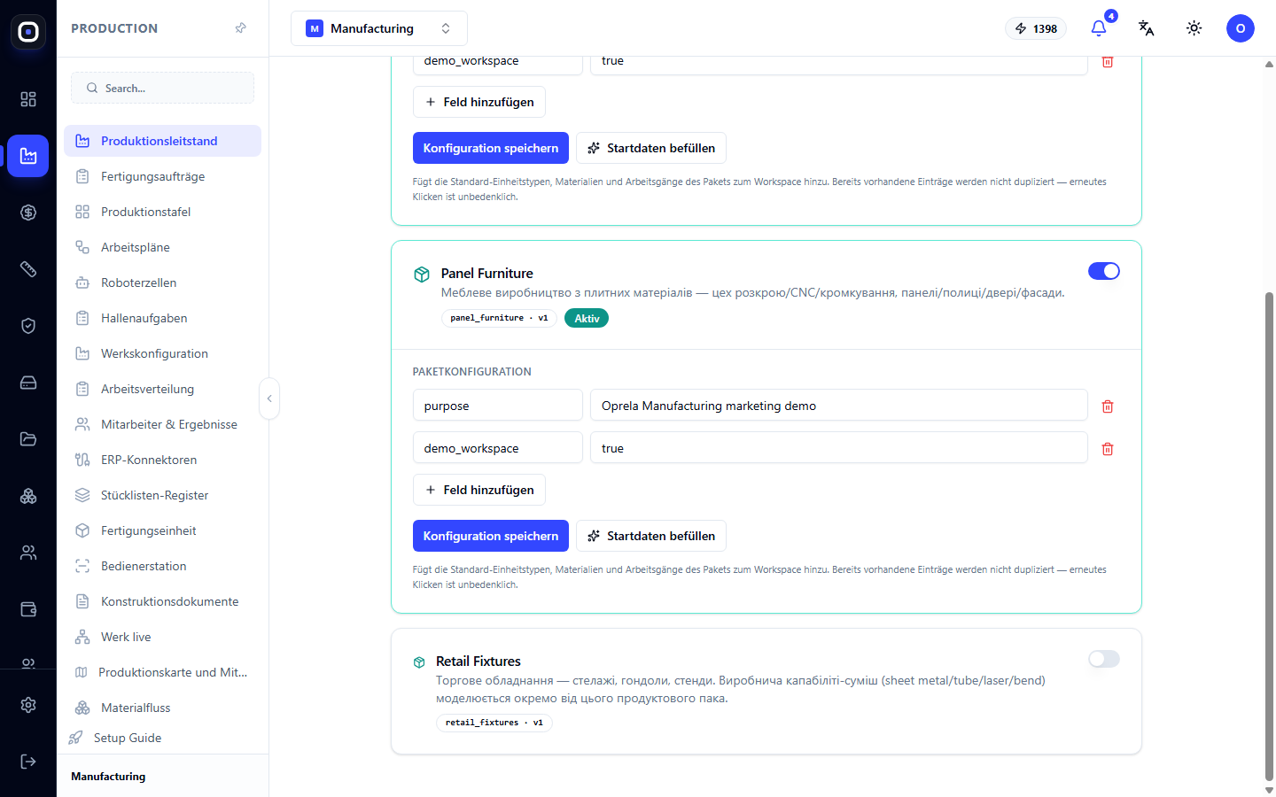Image resolution: width=1276 pixels, height=797 pixels.
Task: Open Materialfluss in the sidebar
Action: point(162,708)
